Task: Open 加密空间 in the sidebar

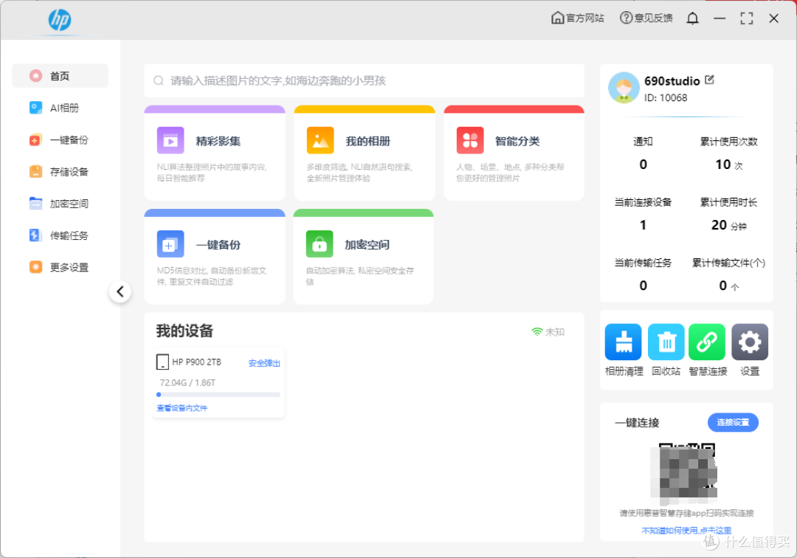Action: pyautogui.click(x=60, y=204)
